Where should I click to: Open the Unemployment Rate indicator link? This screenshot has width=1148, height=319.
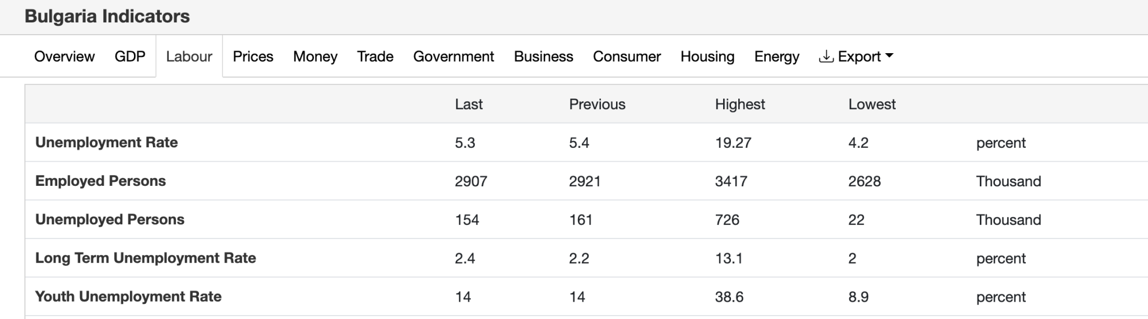[107, 142]
